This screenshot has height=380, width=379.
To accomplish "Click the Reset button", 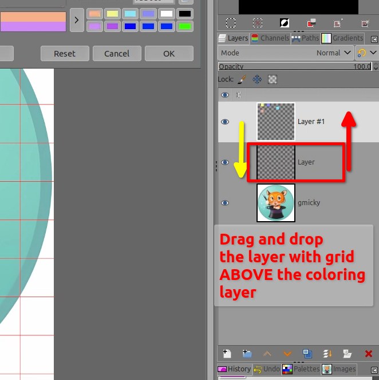I will (x=65, y=54).
